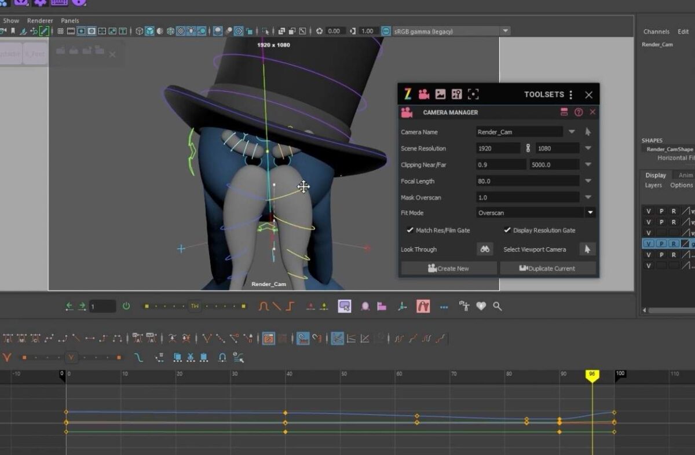Open the heart favorites icon near the time slider

pyautogui.click(x=480, y=306)
